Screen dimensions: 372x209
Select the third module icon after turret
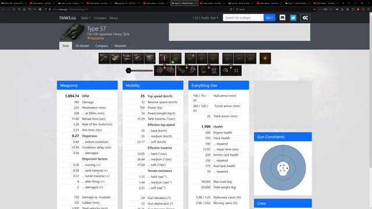[x=127, y=58]
